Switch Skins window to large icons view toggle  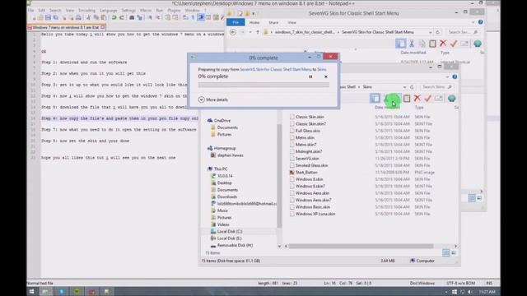coord(454,252)
